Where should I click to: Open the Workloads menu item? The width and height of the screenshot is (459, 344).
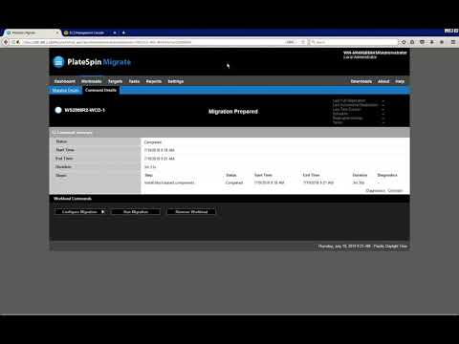(91, 81)
